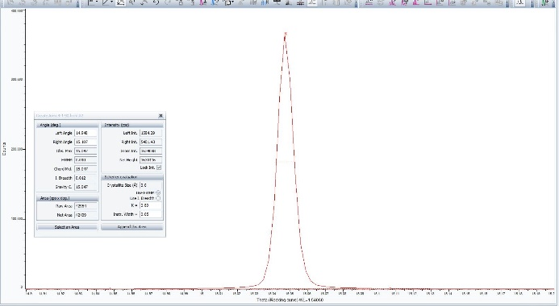Click the Selection Area button
Viewport: 559px width, 306px height.
point(67,227)
